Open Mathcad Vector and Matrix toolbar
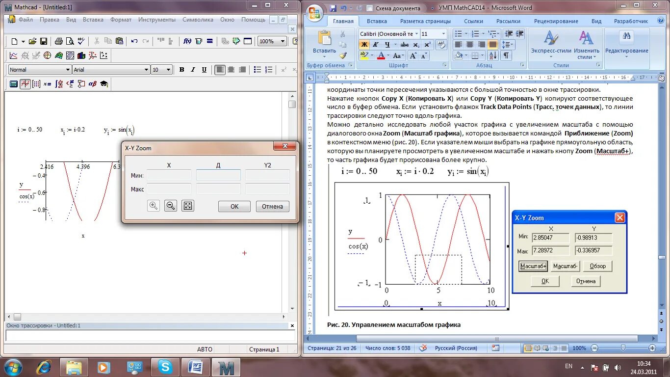The width and height of the screenshot is (670, 377). (36, 84)
